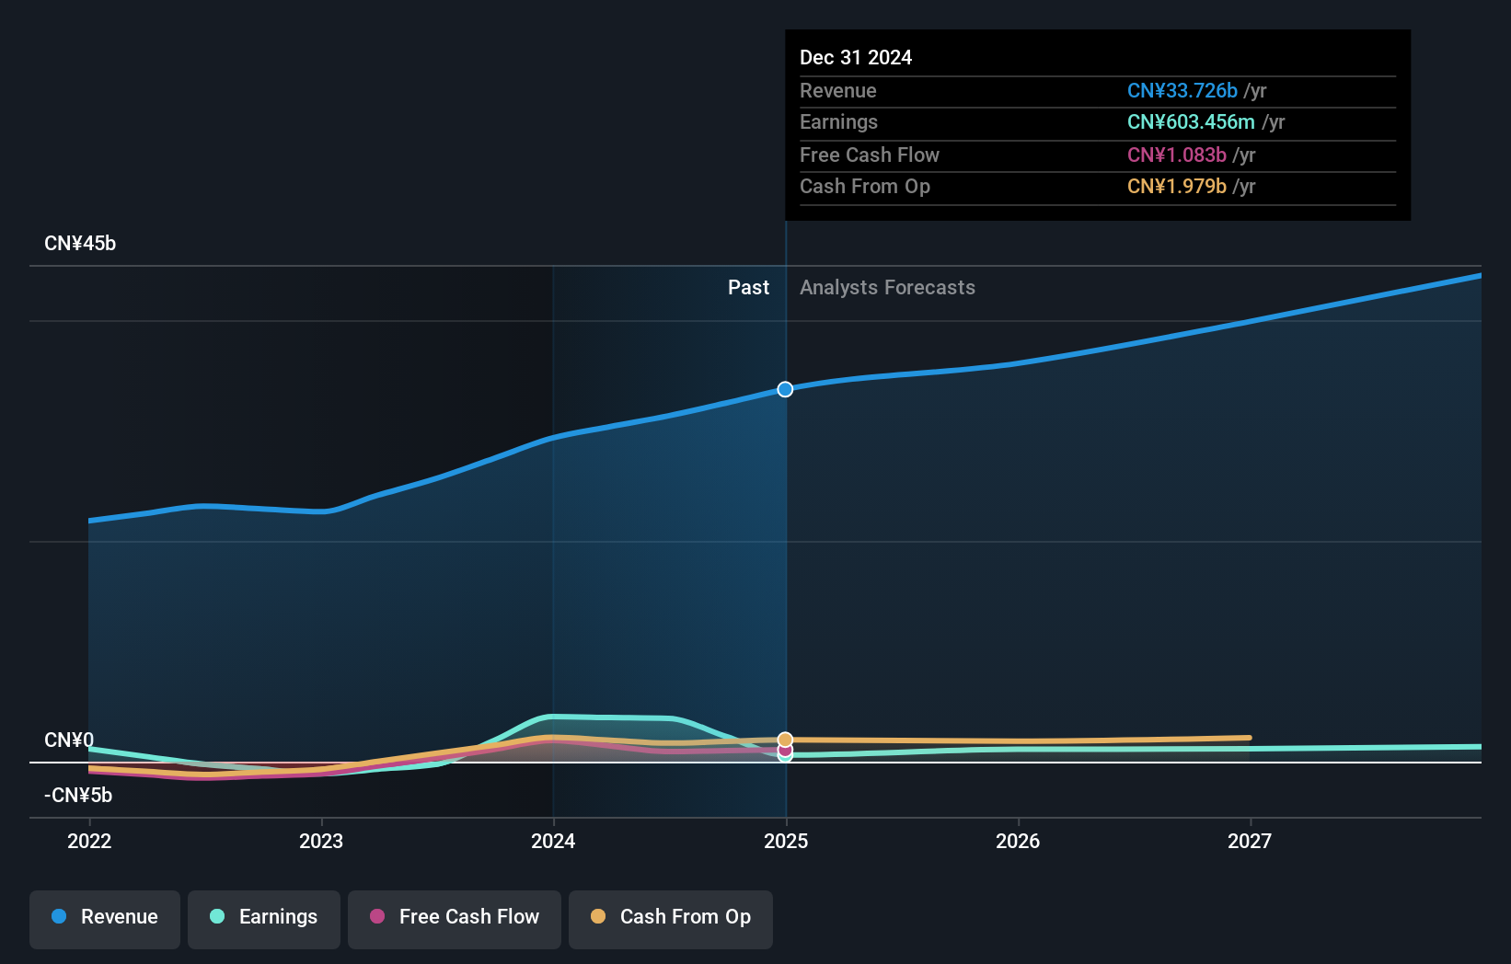Viewport: 1511px width, 964px height.
Task: Select the orange Cash From Op legend dot
Action: click(599, 917)
